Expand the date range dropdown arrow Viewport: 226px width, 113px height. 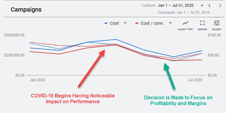pyautogui.click(x=202, y=5)
